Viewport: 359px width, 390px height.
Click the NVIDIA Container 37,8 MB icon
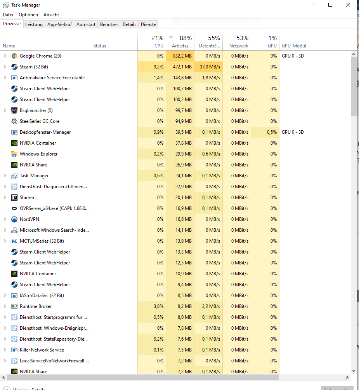click(14, 143)
